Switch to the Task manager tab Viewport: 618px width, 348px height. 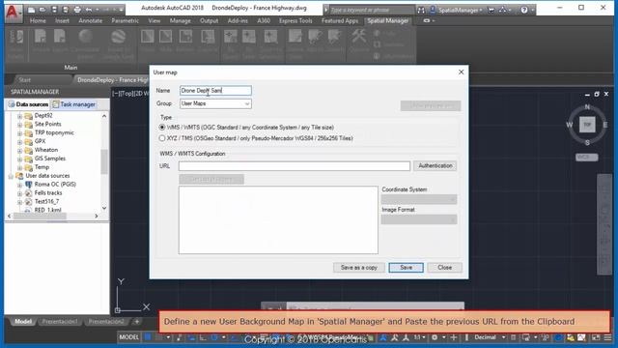click(74, 104)
